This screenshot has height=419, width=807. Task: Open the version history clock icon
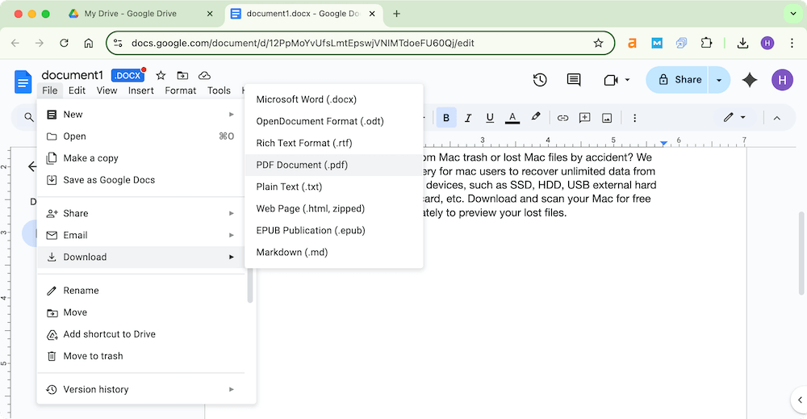click(539, 80)
